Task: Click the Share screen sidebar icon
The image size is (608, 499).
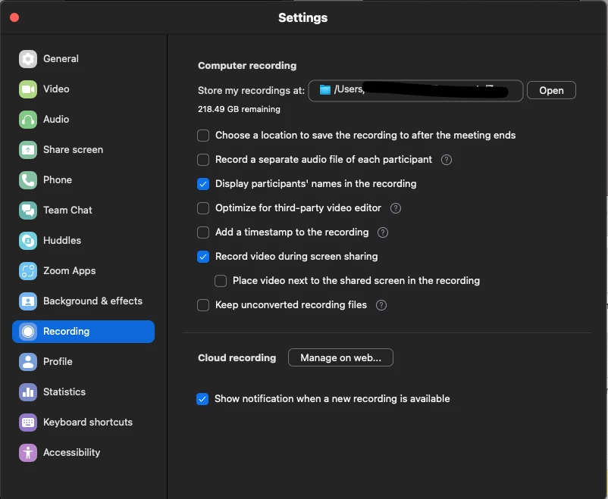Action: (x=28, y=150)
